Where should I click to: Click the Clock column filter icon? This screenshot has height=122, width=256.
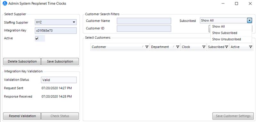point(204,47)
